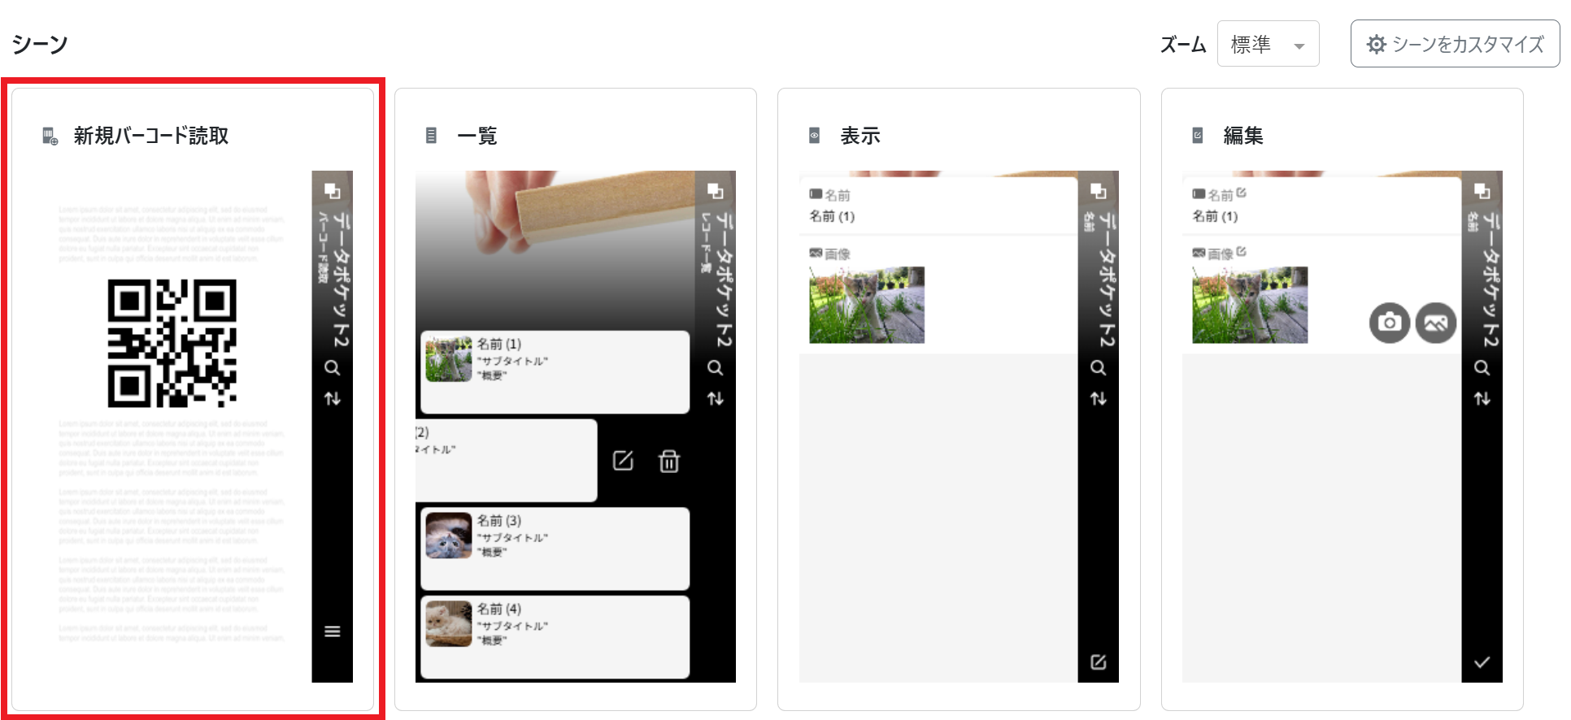Select the 新規バーコード読取 scene card title
This screenshot has width=1571, height=720.
pos(151,136)
